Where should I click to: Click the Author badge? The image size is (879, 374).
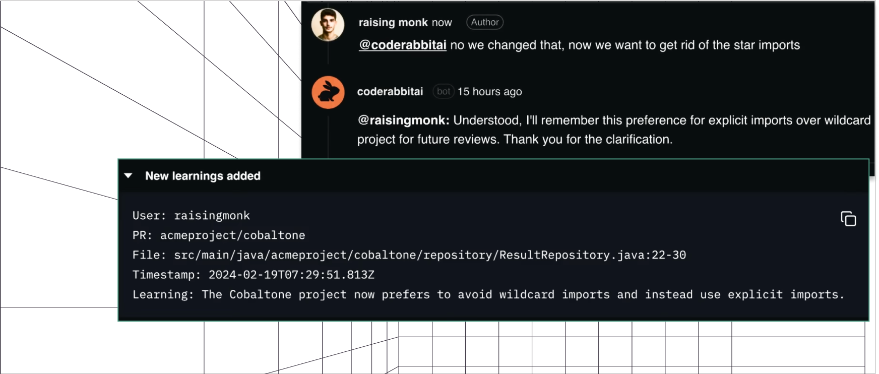coord(485,22)
